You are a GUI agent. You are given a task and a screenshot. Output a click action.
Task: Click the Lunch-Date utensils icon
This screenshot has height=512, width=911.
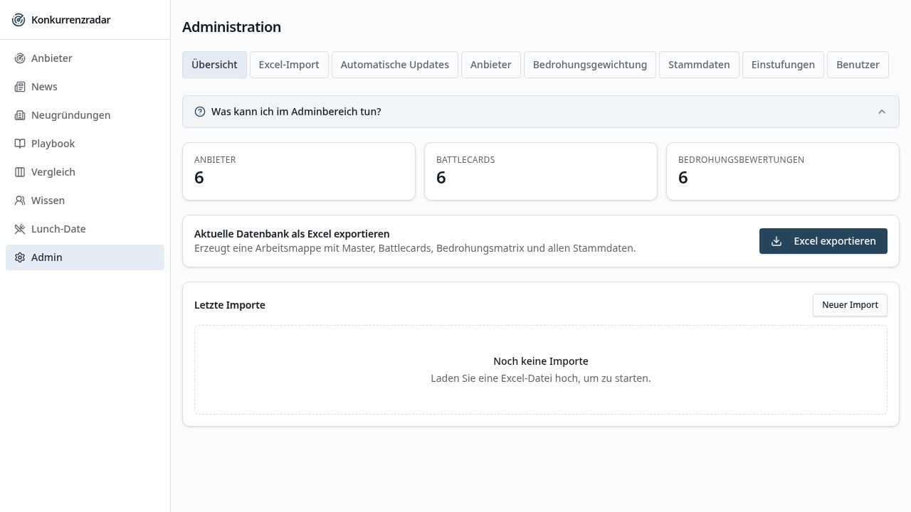pyautogui.click(x=20, y=229)
